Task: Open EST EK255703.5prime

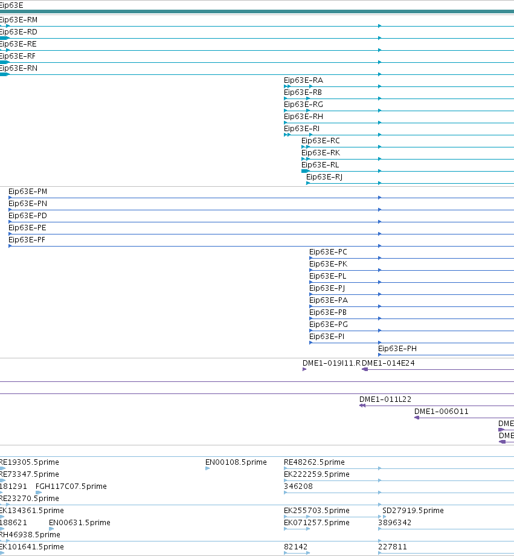Action: (x=316, y=510)
